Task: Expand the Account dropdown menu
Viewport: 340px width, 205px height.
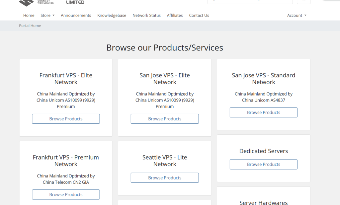Action: pyautogui.click(x=297, y=15)
